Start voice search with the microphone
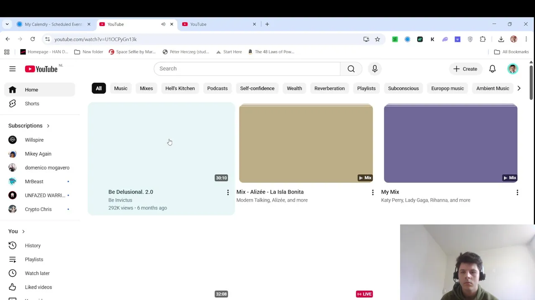The height and width of the screenshot is (300, 535). pos(374,69)
